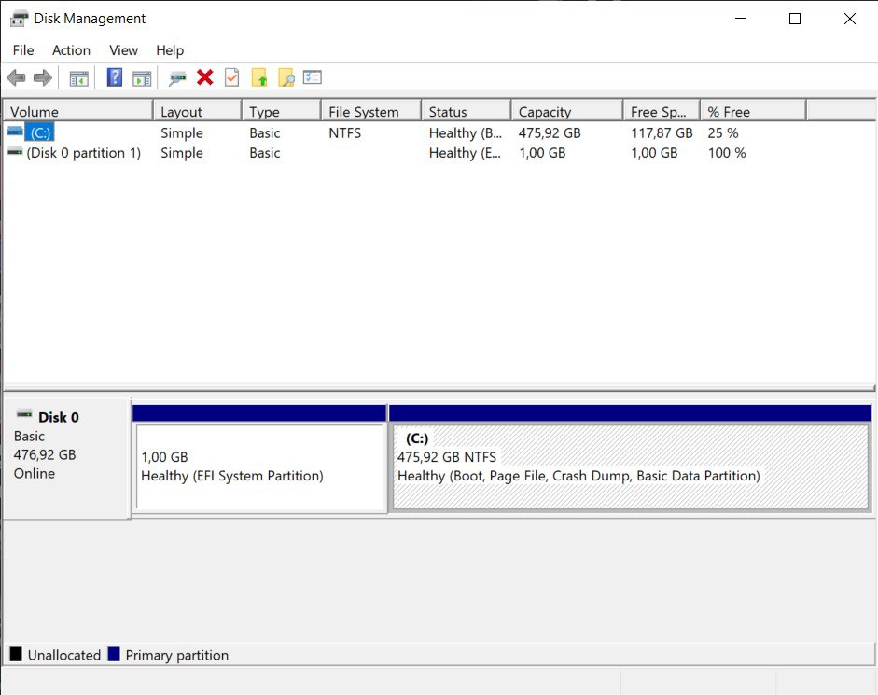Select the (Disk 0 partition 1) volume row
This screenshot has width=878, height=695.
point(83,153)
